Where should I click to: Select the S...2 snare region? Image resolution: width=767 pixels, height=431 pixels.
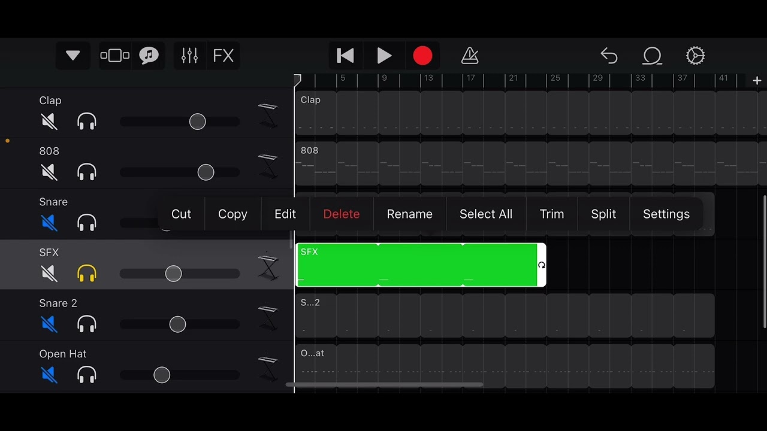(x=505, y=315)
